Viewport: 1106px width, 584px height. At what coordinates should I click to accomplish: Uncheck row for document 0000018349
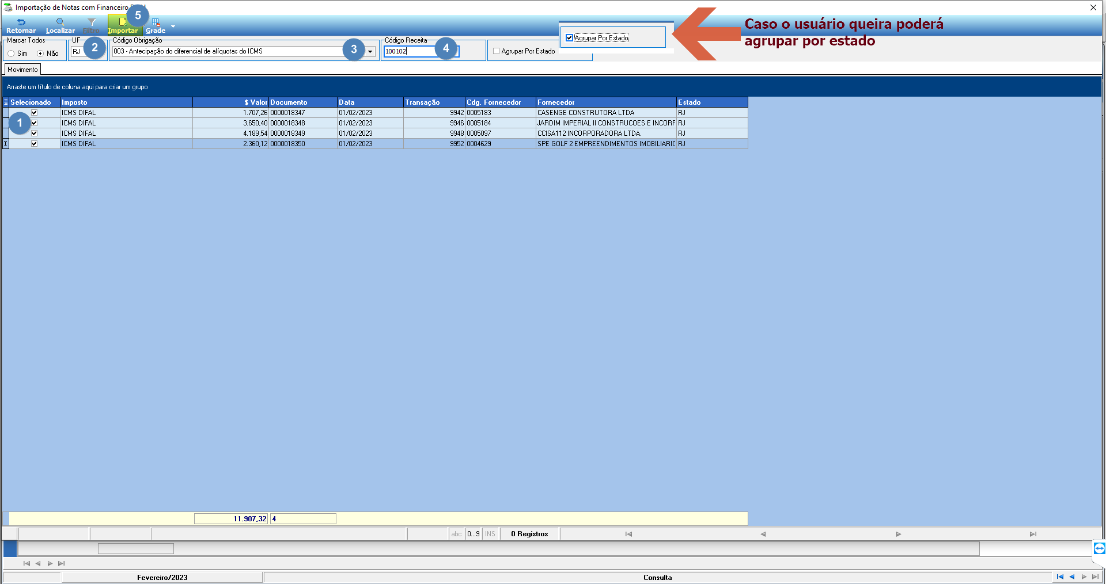pos(34,133)
